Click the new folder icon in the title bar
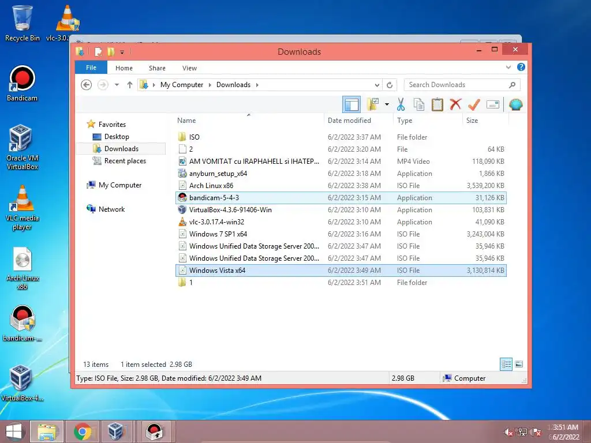This screenshot has height=443, width=591. click(111, 51)
